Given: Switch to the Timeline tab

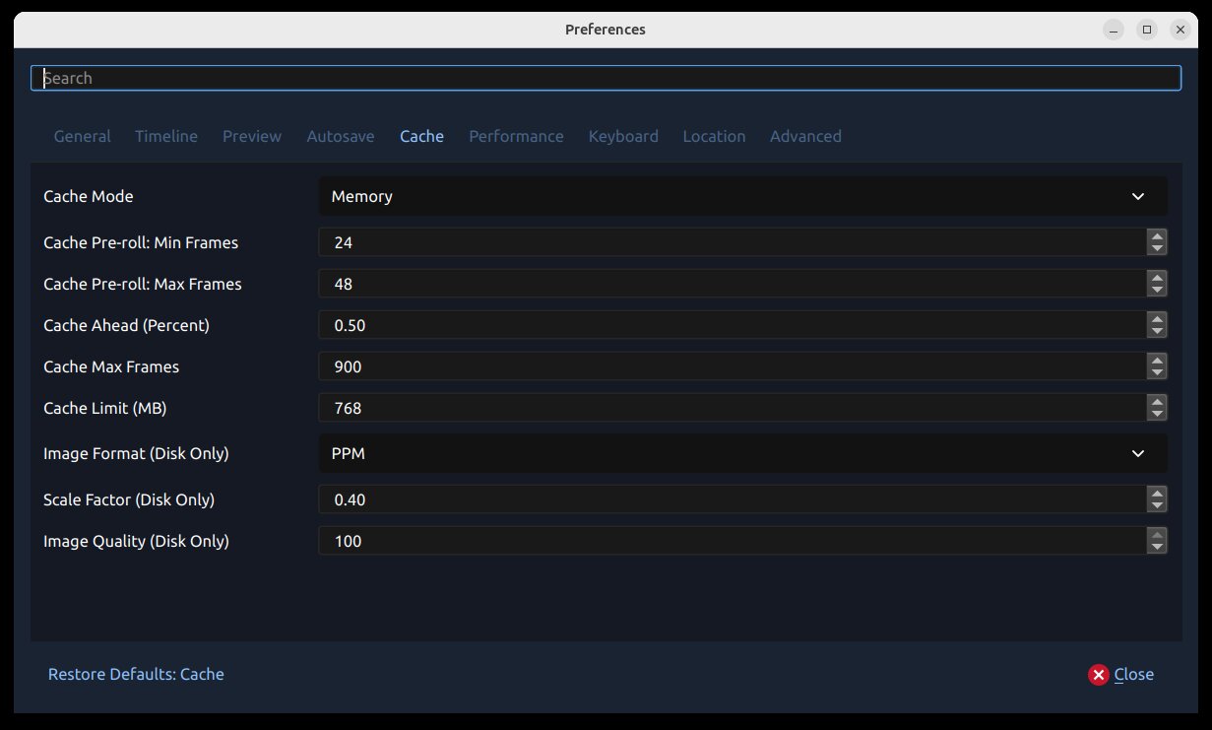Looking at the screenshot, I should pyautogui.click(x=165, y=136).
